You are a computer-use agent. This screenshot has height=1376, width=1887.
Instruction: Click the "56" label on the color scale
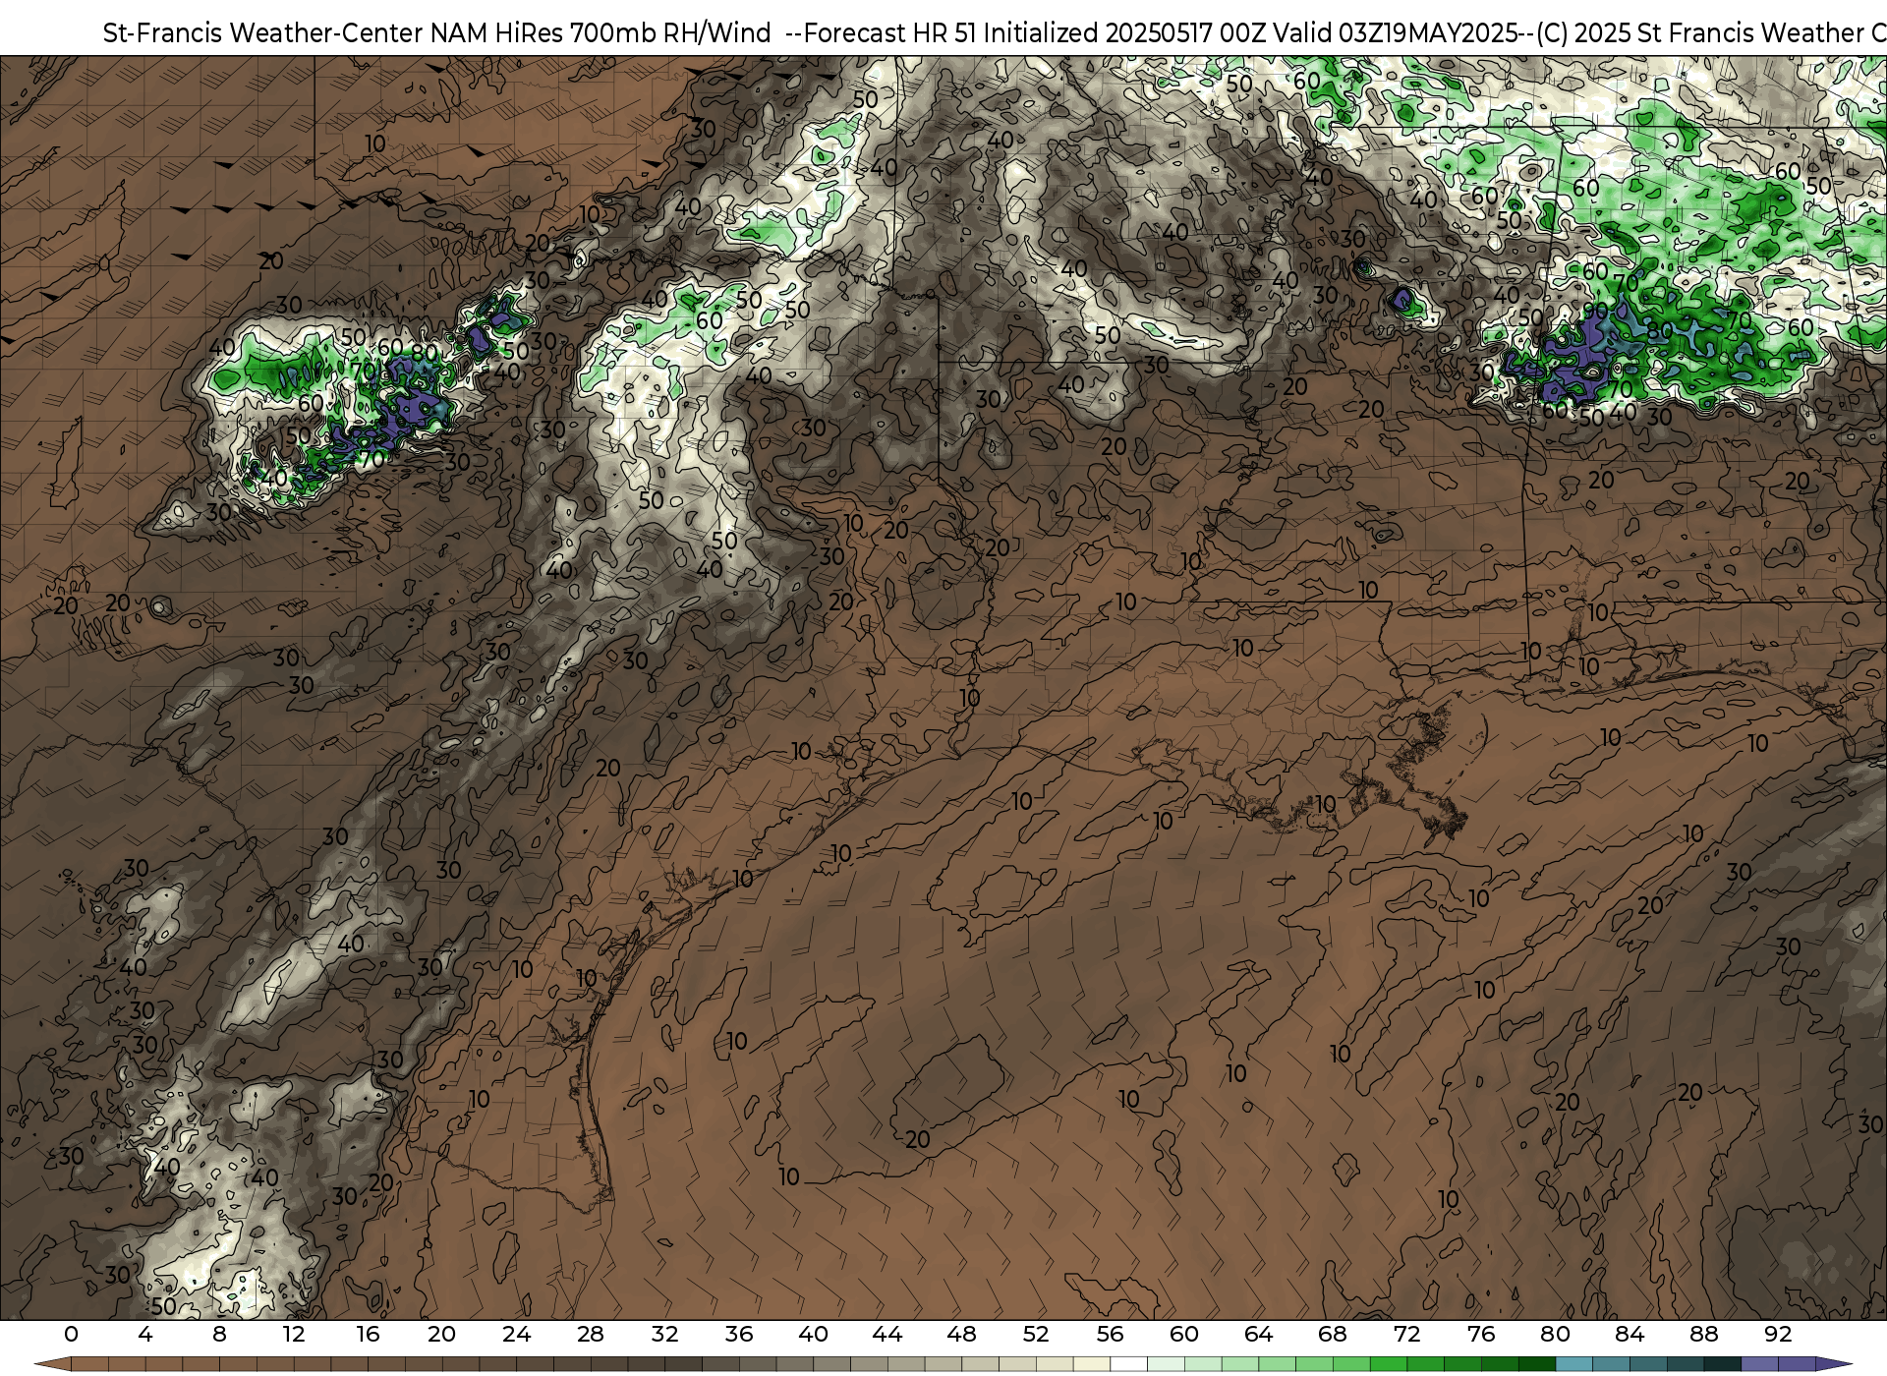point(1111,1334)
